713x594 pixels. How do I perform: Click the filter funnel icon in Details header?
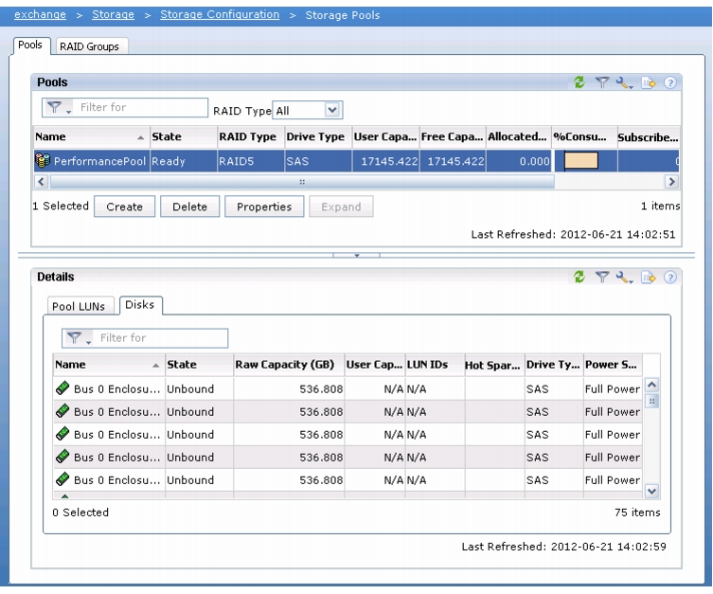point(602,277)
